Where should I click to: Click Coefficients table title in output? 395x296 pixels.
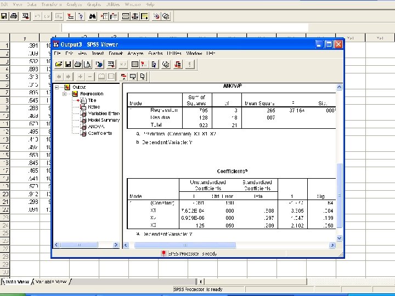point(232,171)
